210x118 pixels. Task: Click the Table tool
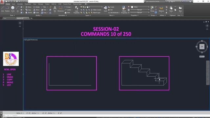click(x=68, y=12)
